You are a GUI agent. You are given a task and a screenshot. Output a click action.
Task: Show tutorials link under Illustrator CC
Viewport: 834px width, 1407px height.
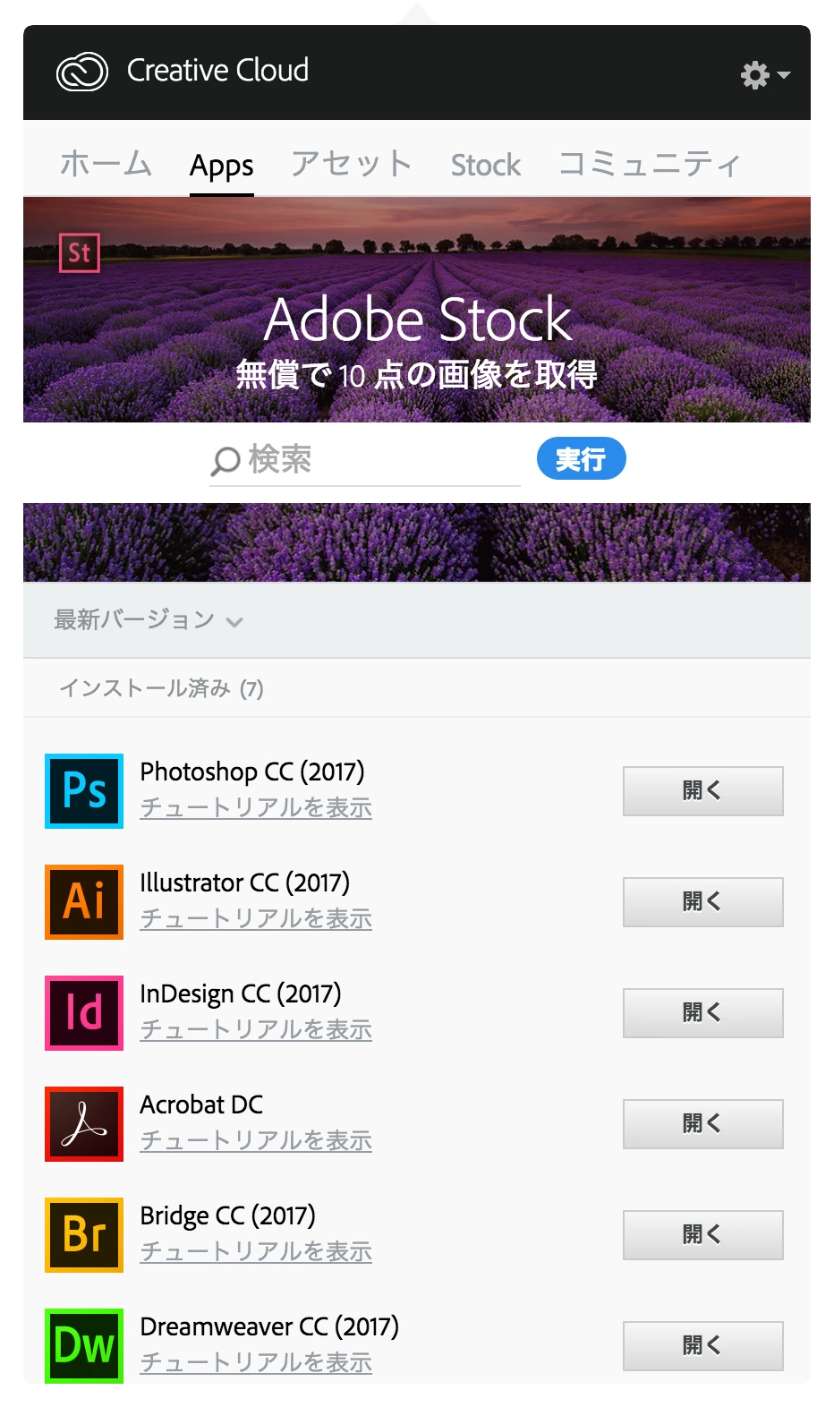pyautogui.click(x=256, y=919)
